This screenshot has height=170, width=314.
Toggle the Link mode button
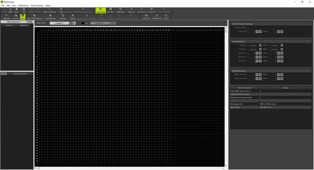pyautogui.click(x=23, y=17)
